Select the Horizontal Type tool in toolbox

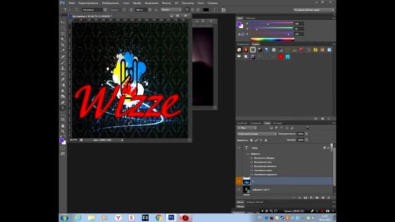[x=62, y=109]
